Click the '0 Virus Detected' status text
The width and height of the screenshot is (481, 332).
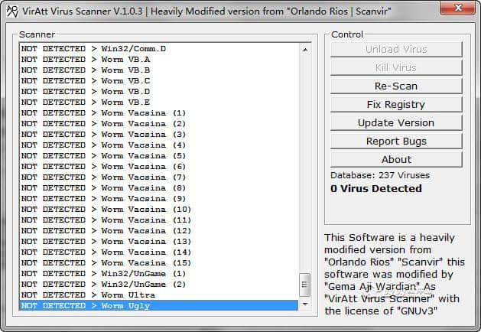click(376, 189)
